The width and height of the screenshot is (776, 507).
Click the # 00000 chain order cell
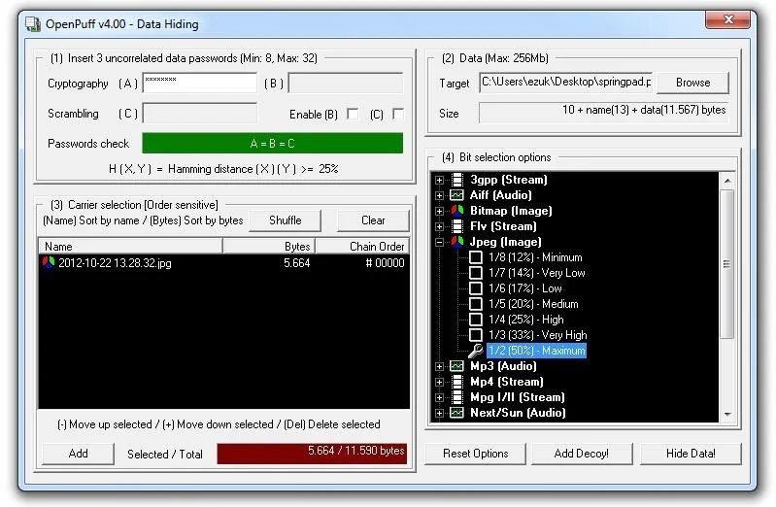385,263
